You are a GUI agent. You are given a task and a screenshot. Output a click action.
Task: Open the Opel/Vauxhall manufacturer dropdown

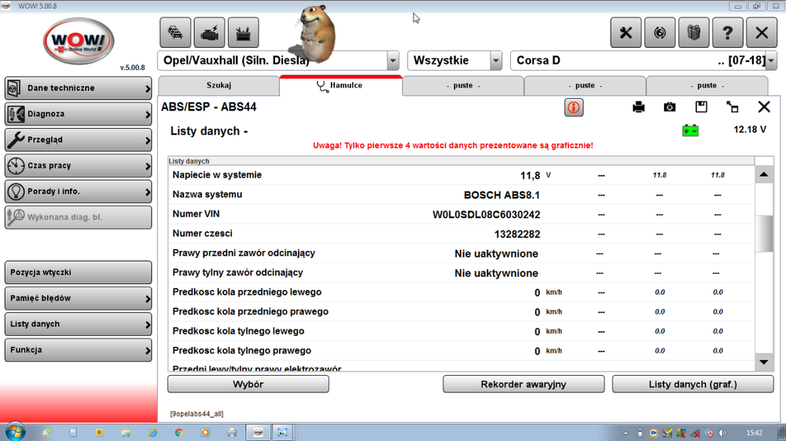point(393,60)
